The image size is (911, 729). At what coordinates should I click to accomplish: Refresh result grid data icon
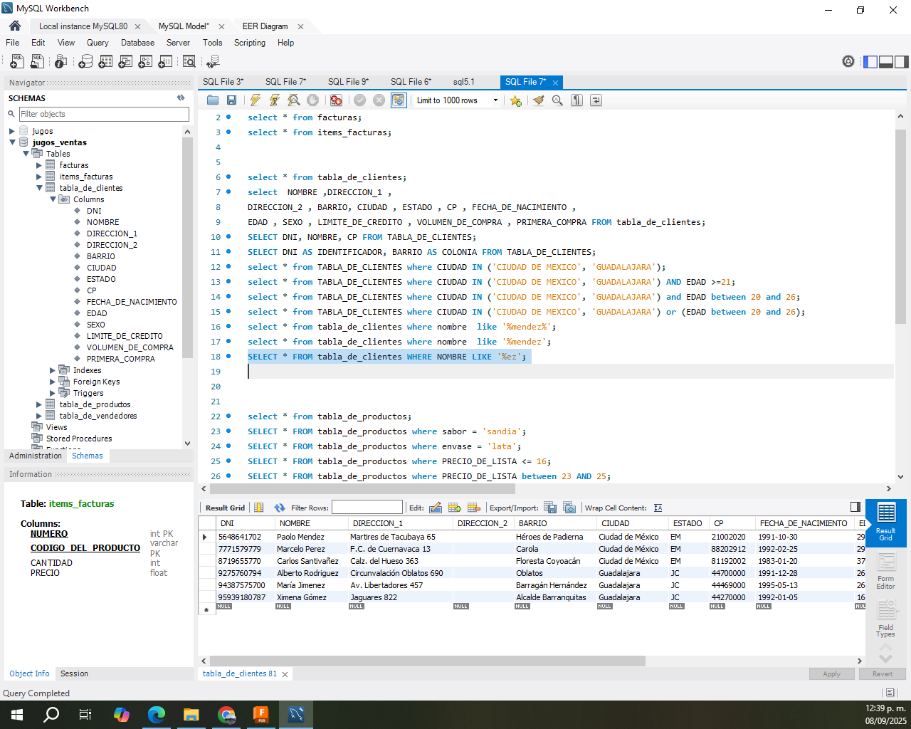(x=279, y=508)
